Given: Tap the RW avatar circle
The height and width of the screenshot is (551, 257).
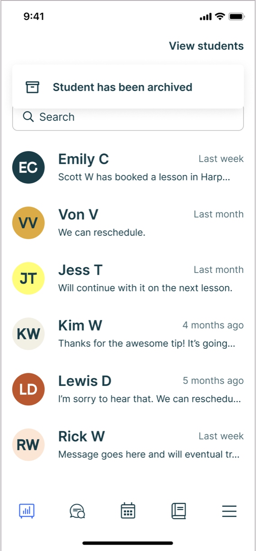Looking at the screenshot, I should tap(28, 445).
